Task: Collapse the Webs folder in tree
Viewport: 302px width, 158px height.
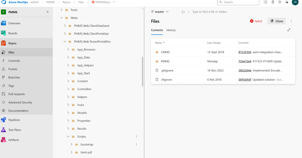Action: click(62, 18)
